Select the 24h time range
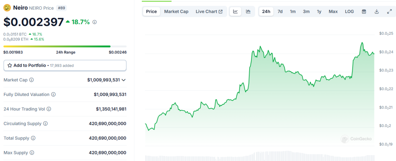This screenshot has height=161, width=396. (266, 12)
